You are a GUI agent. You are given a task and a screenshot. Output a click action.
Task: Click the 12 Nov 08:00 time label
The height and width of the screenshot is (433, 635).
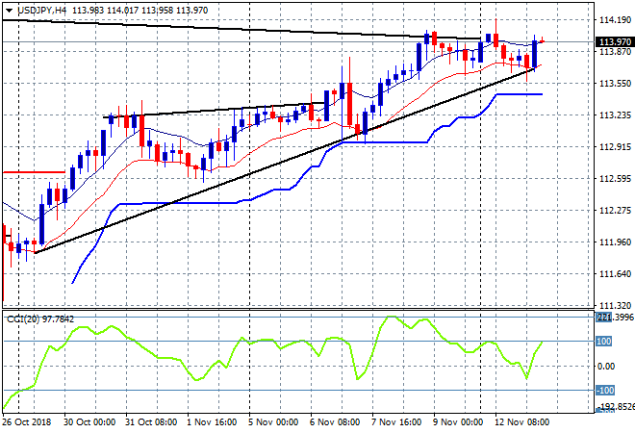coord(522,422)
